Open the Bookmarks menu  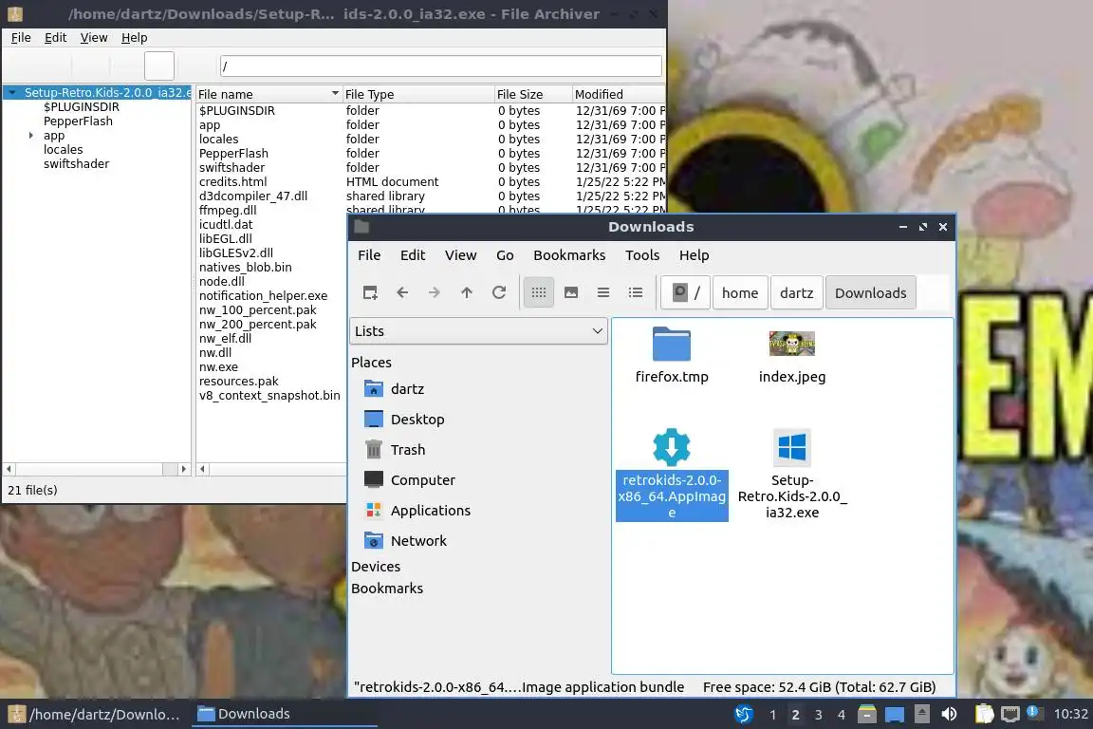[569, 255]
